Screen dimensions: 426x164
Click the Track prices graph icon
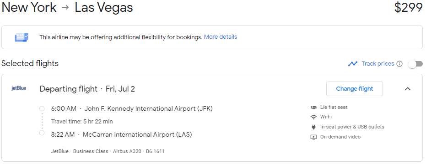point(353,64)
